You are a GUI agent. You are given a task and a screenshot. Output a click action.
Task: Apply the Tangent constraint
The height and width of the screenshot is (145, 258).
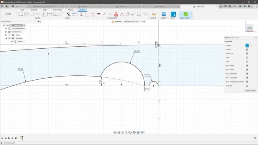click(x=92, y=14)
